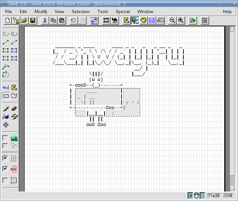Paste from clipboard toolbar icon
The width and height of the screenshot is (238, 201).
[x=62, y=20]
